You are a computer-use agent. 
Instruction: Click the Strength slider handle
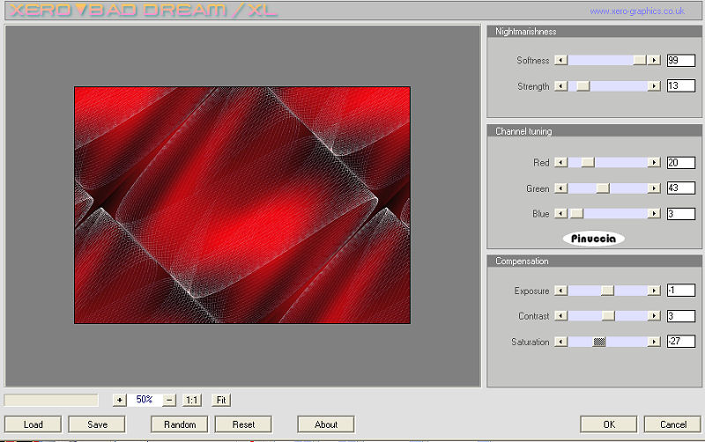coord(583,85)
